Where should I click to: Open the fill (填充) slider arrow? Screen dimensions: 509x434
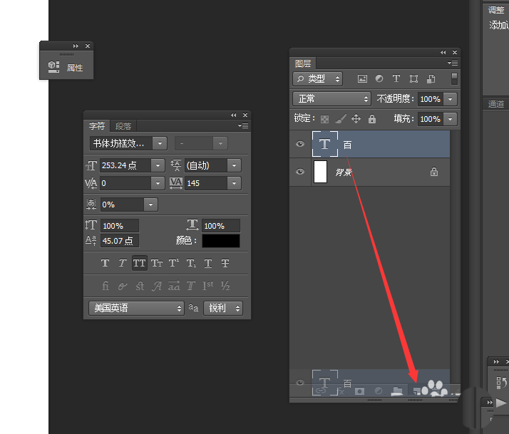451,119
